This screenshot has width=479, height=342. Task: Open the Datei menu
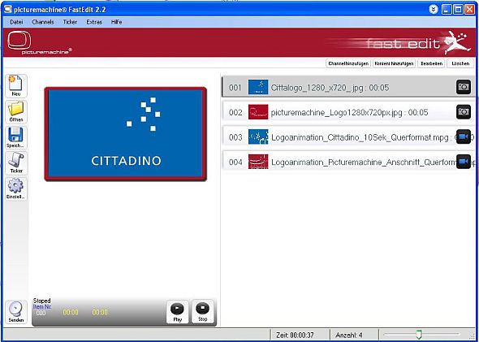coord(16,22)
